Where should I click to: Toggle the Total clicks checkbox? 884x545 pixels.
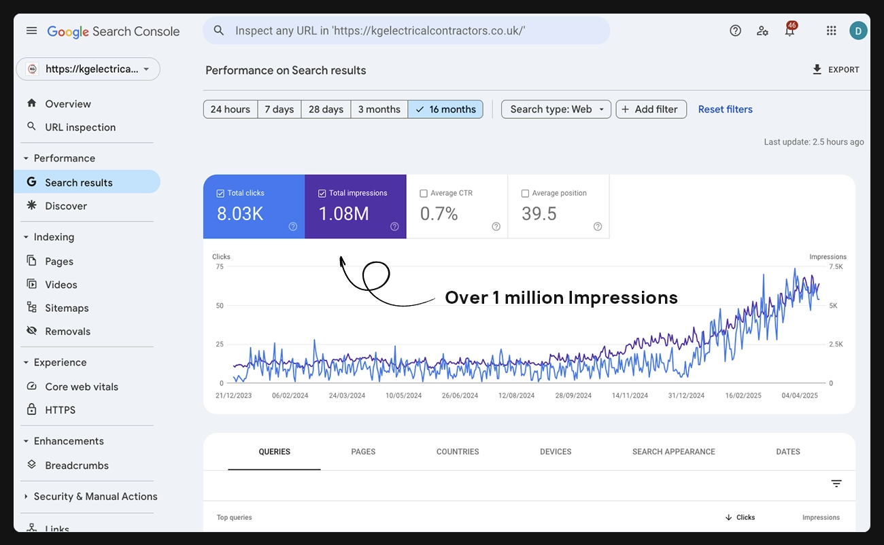click(x=220, y=194)
